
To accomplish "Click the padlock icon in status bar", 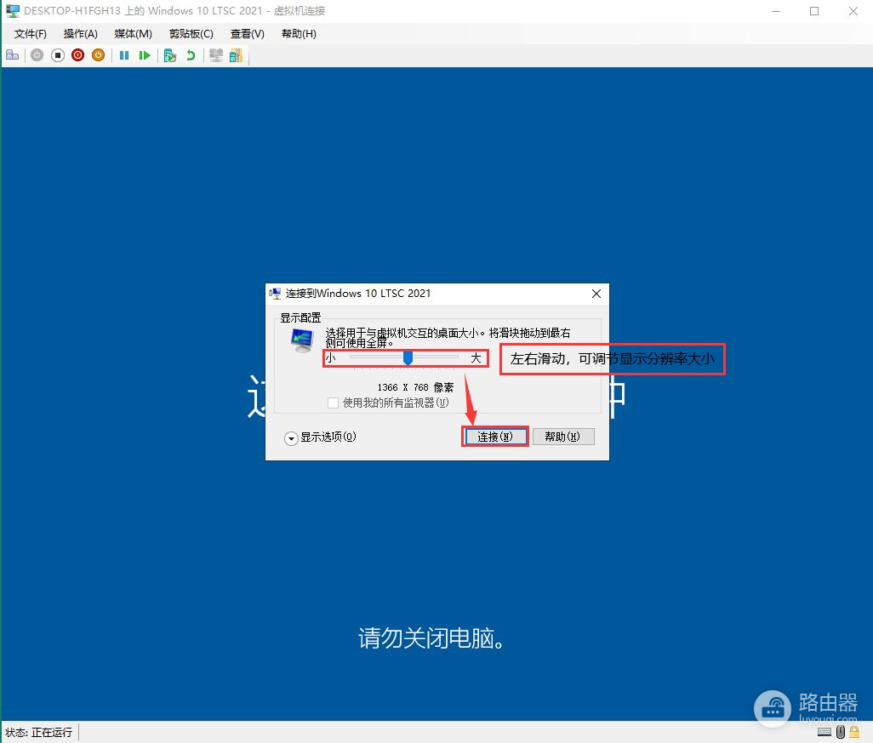I will click(x=854, y=732).
